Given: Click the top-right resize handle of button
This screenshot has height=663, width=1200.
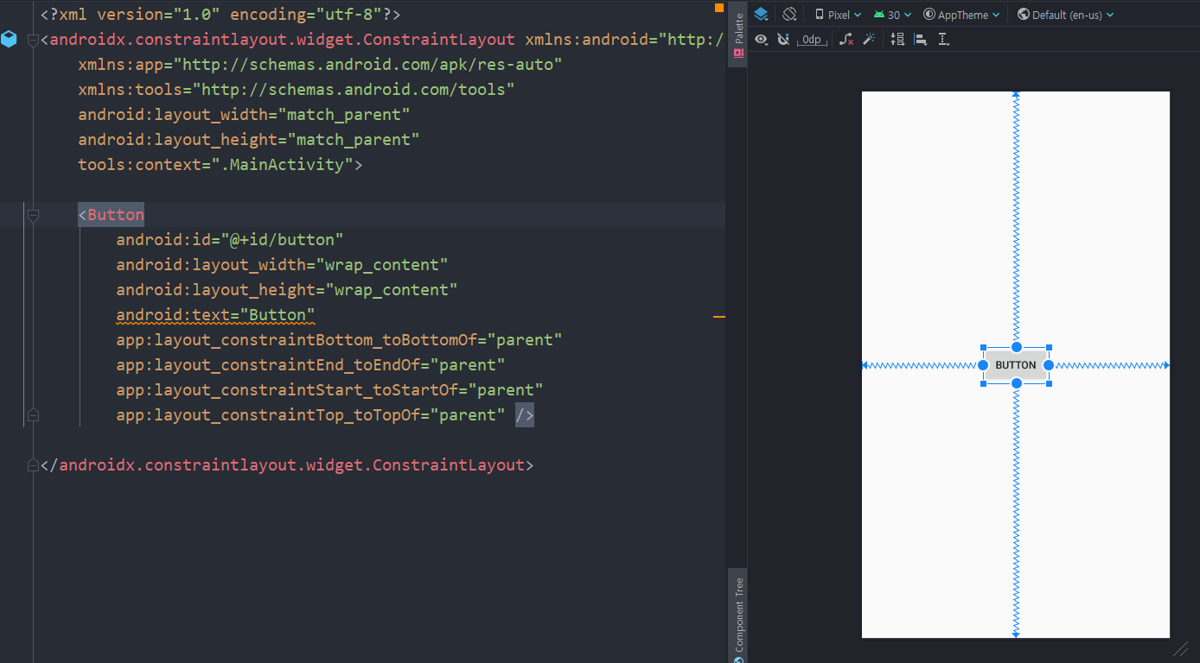Looking at the screenshot, I should (1049, 347).
